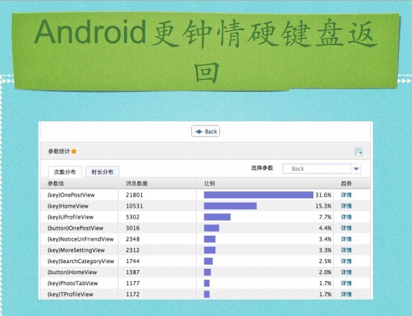Screen dimensions: 412x316
Task: Click the message count 10531
Action: [134, 206]
